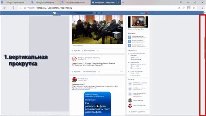The height and width of the screenshot is (116, 206).
Task: Share the concert post via megaphone icon
Action: (x=99, y=72)
